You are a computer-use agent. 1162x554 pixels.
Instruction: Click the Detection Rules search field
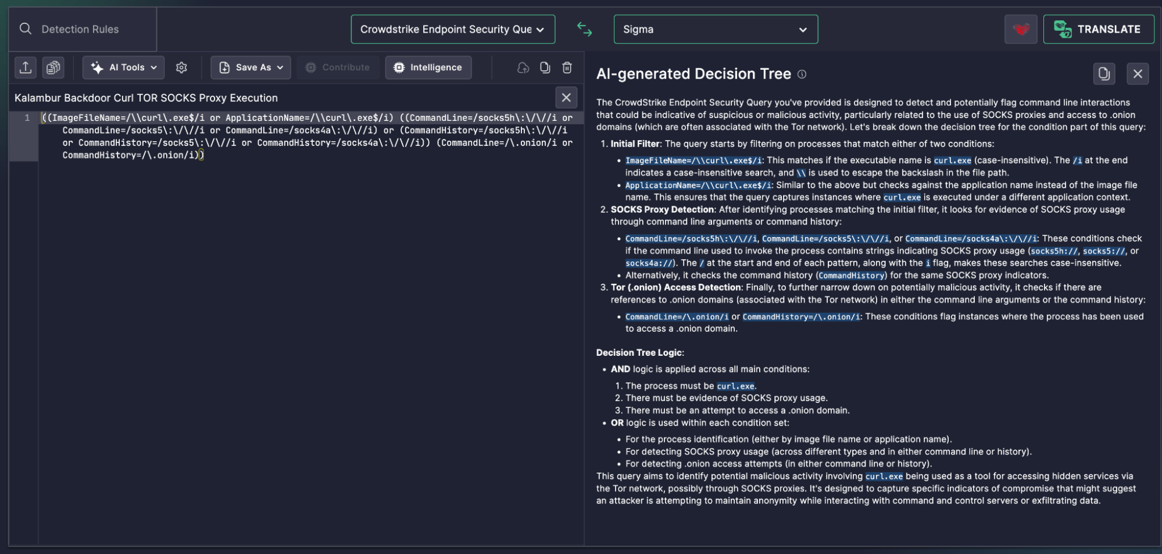coord(83,29)
